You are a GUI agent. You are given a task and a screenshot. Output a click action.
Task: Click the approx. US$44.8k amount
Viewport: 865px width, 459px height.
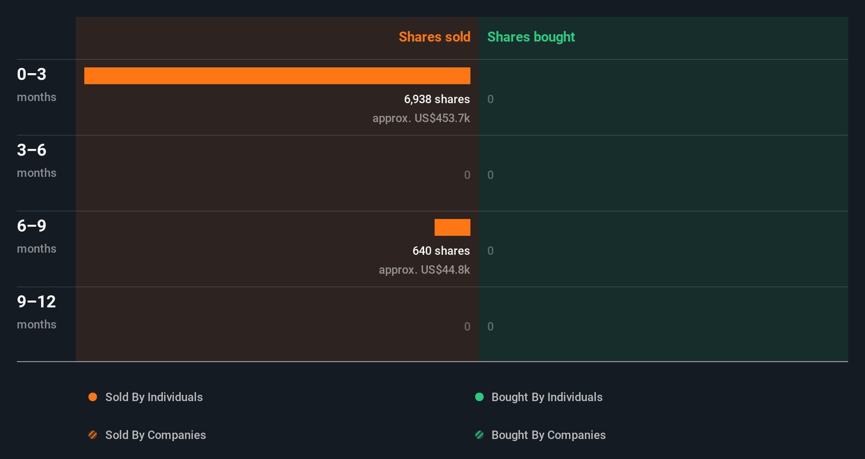click(x=424, y=270)
